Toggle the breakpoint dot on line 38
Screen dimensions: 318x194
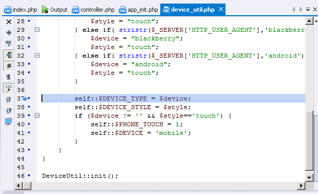pyautogui.click(x=29, y=107)
